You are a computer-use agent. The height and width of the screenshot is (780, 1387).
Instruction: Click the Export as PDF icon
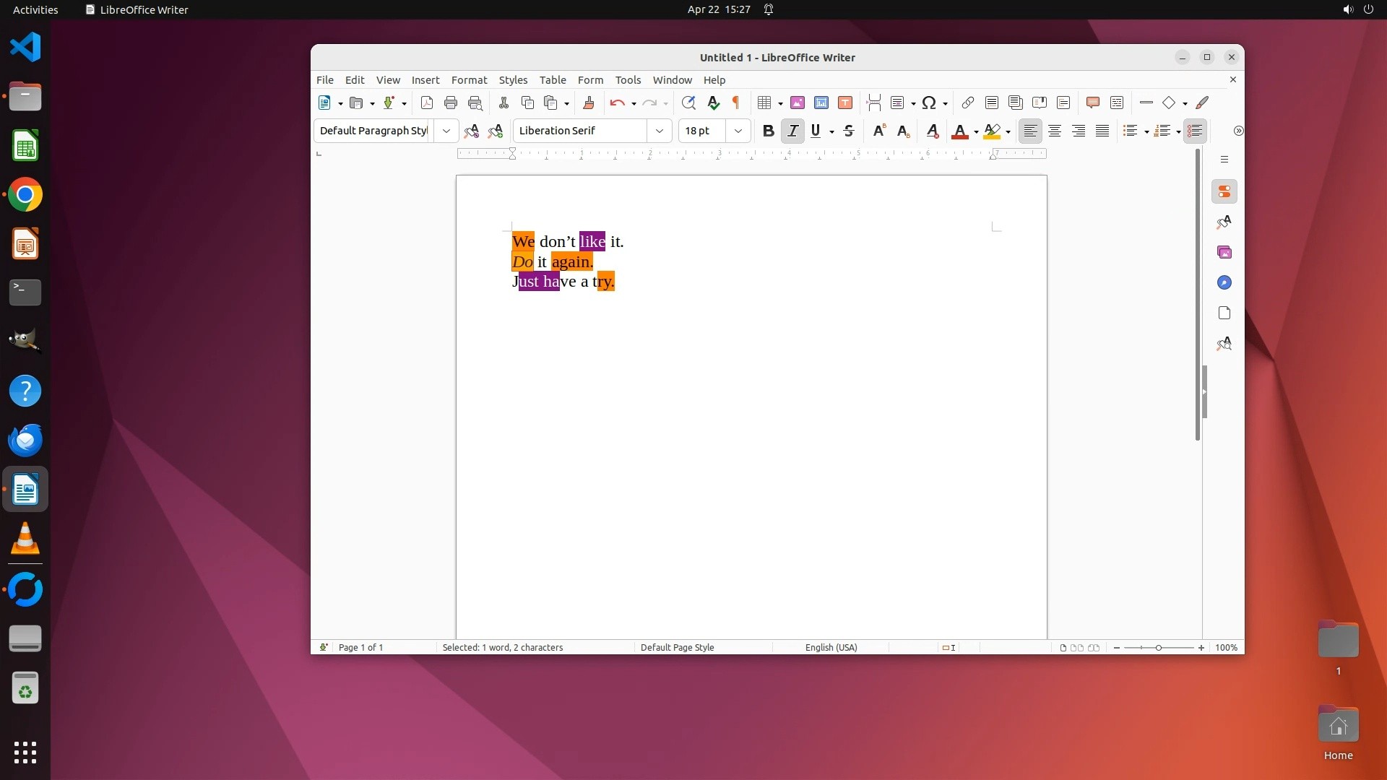(427, 103)
